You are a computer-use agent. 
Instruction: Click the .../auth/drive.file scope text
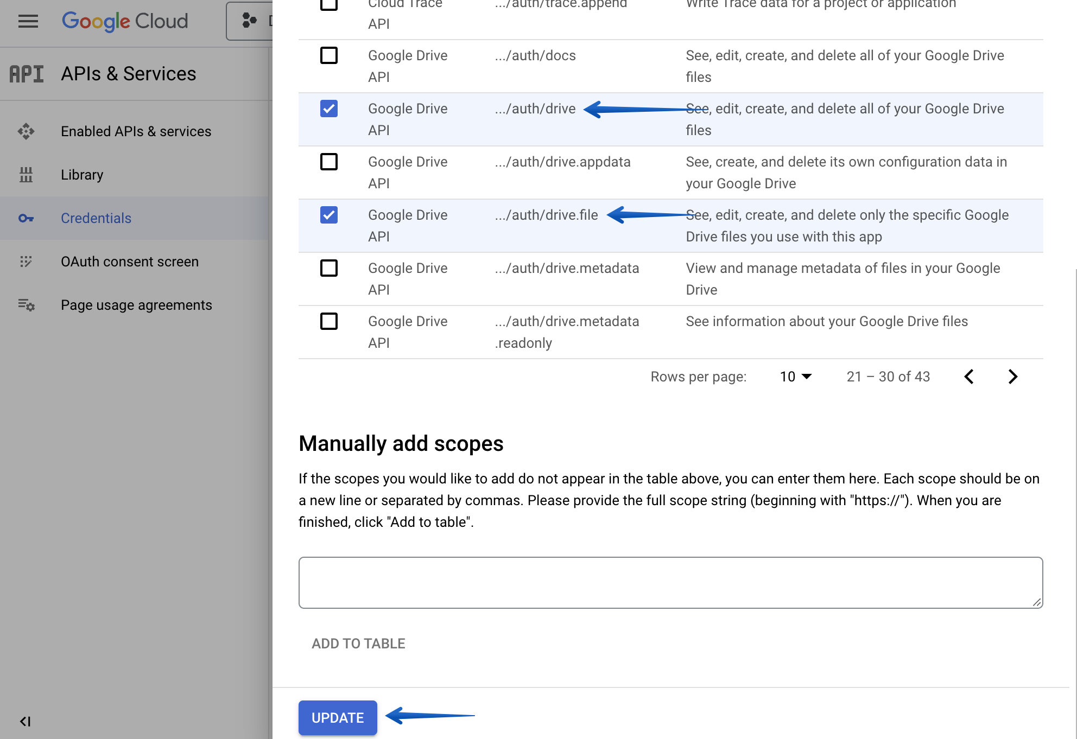[x=546, y=215]
